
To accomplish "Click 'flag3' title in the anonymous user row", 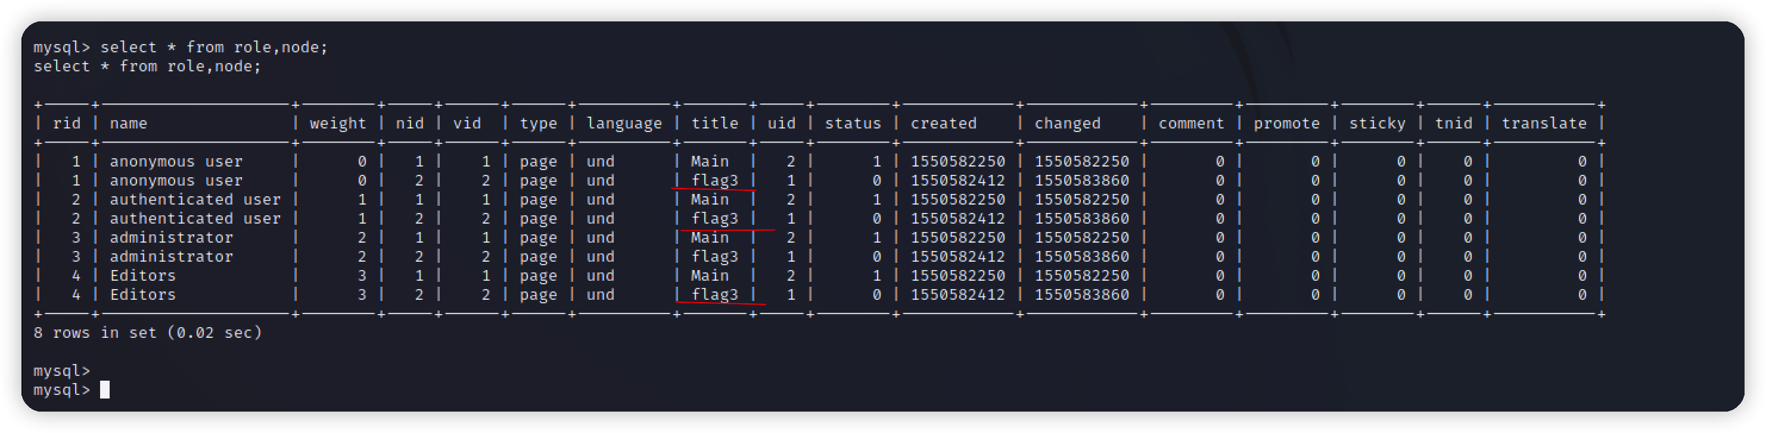I will (x=714, y=181).
